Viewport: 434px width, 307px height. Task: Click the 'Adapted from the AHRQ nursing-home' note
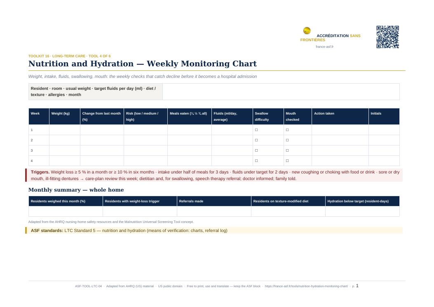click(111, 222)
